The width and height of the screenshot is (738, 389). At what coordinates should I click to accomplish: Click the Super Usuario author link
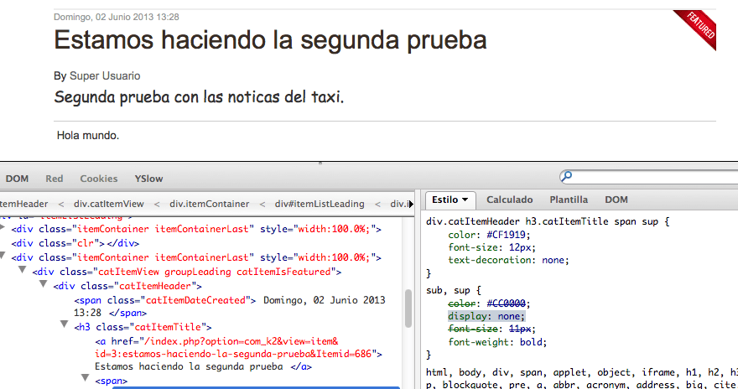point(105,75)
